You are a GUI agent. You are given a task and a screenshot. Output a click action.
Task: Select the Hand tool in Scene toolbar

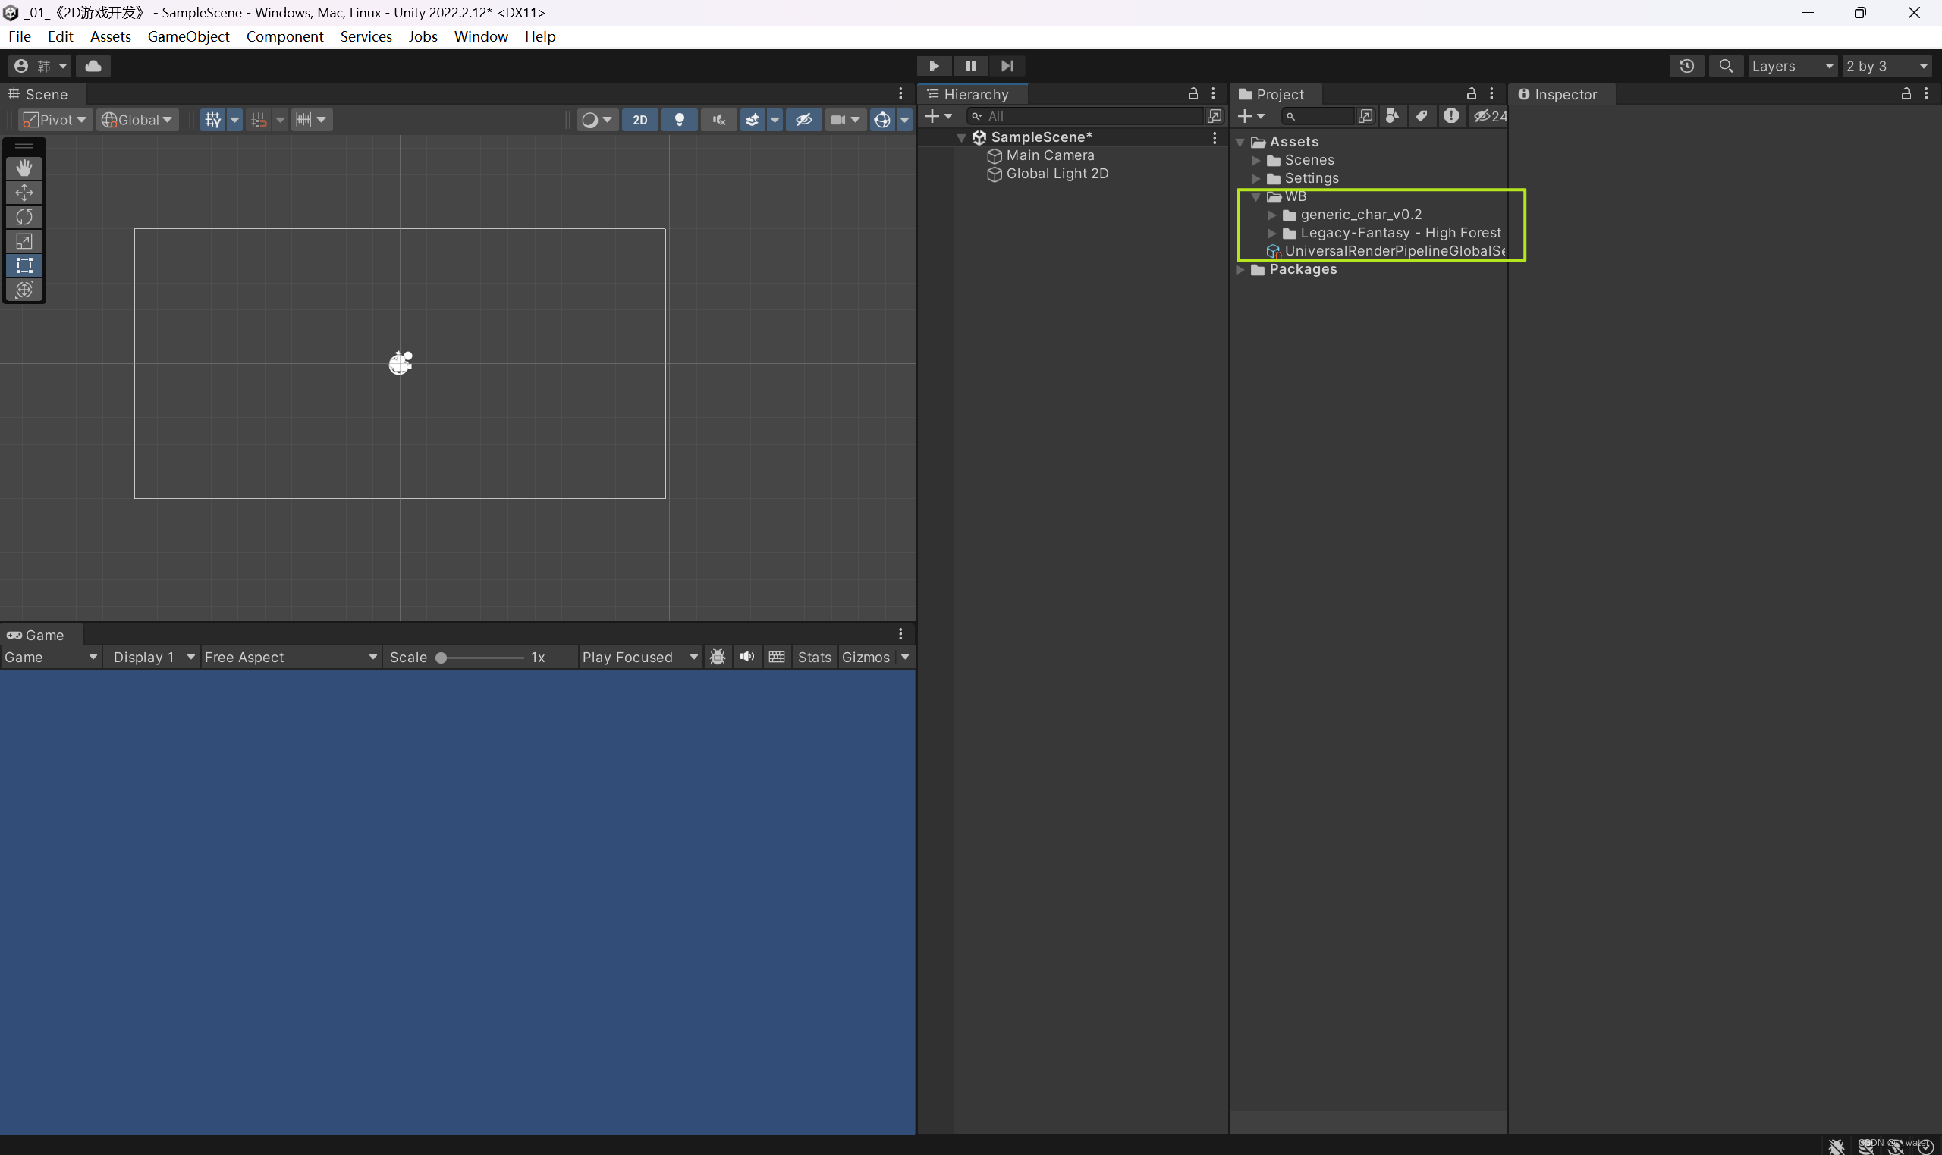[x=25, y=168]
